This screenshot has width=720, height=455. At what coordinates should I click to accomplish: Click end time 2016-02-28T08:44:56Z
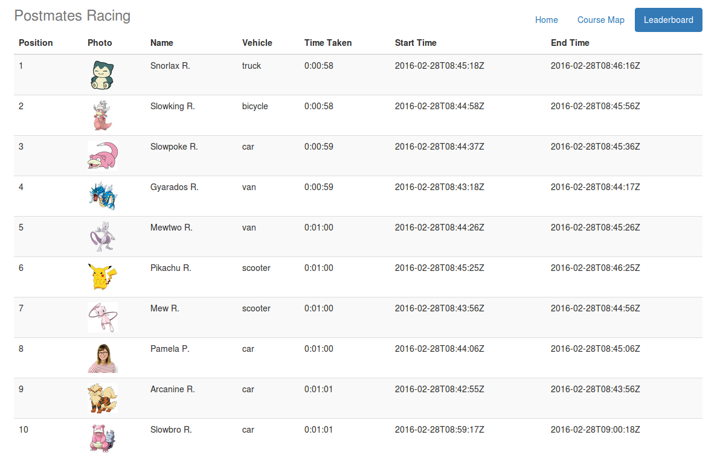click(595, 308)
